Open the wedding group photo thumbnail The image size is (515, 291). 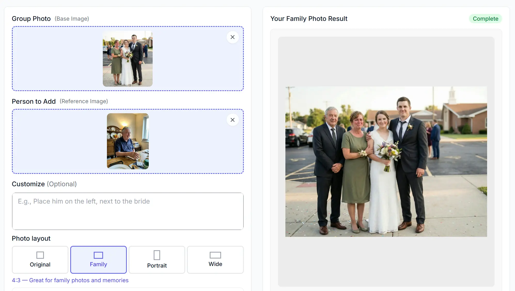pyautogui.click(x=128, y=59)
